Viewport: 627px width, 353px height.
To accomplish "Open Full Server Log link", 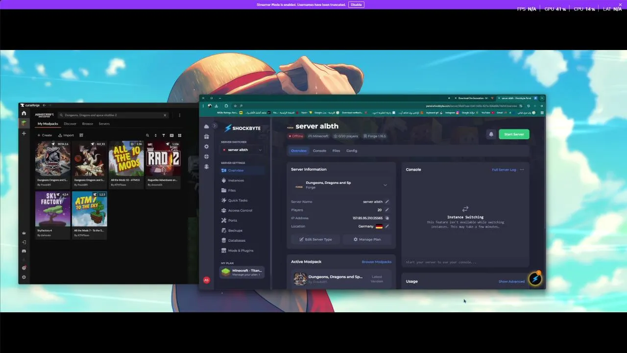I will tap(504, 170).
